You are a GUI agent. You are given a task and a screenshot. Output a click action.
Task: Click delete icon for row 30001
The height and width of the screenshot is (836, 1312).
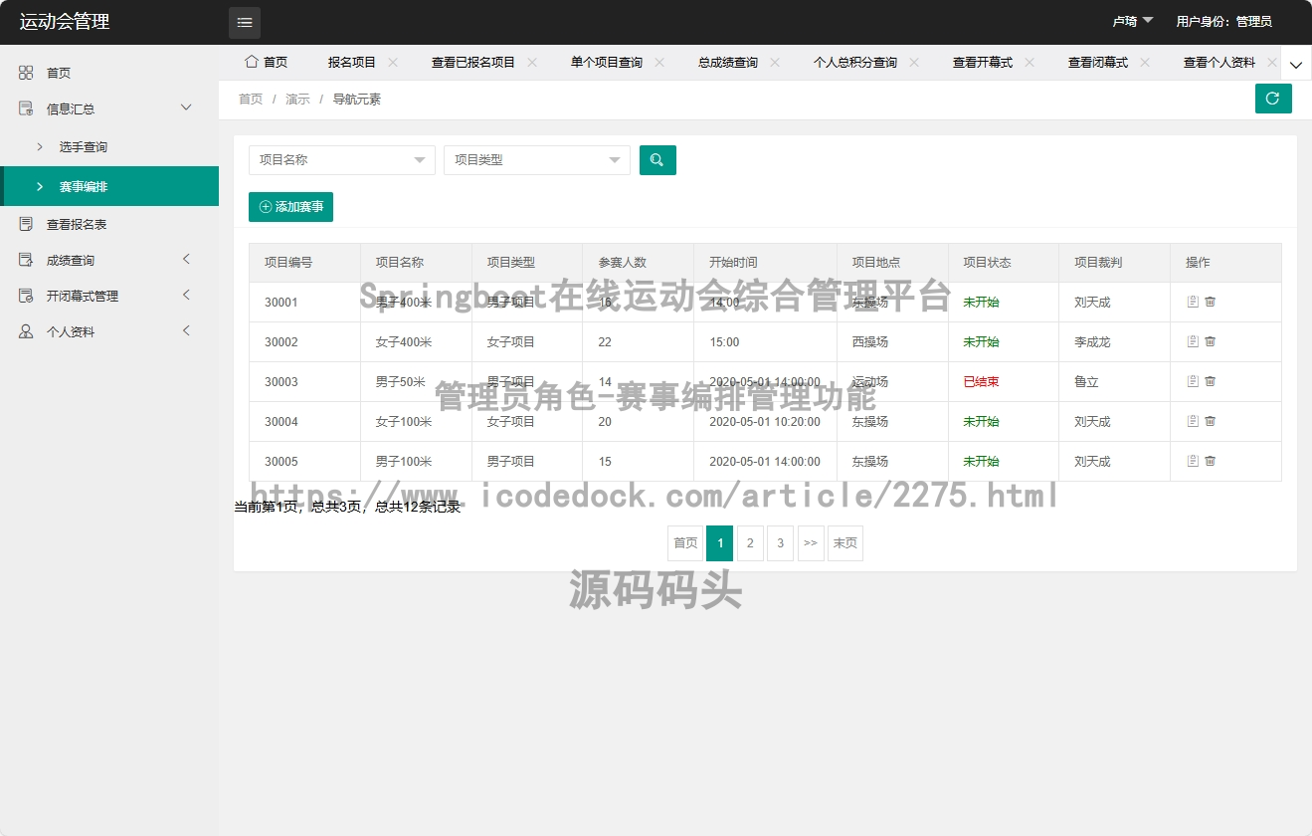coord(1211,302)
